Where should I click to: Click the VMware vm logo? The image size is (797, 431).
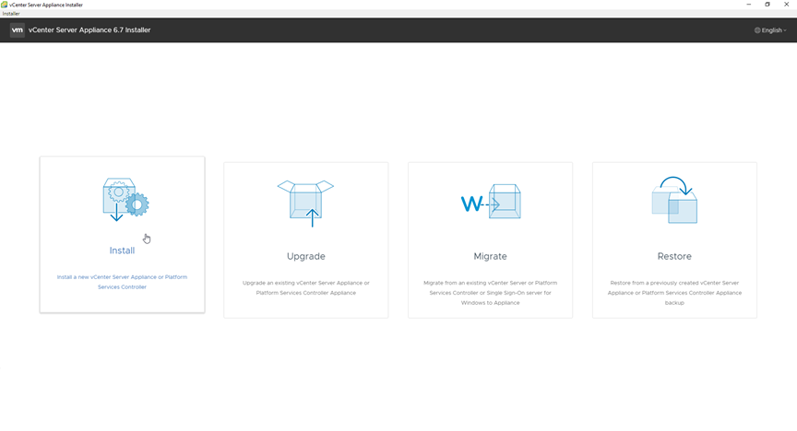tap(18, 30)
